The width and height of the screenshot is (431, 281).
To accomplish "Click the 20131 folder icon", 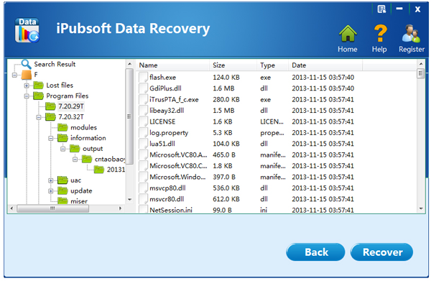I will tap(99, 170).
